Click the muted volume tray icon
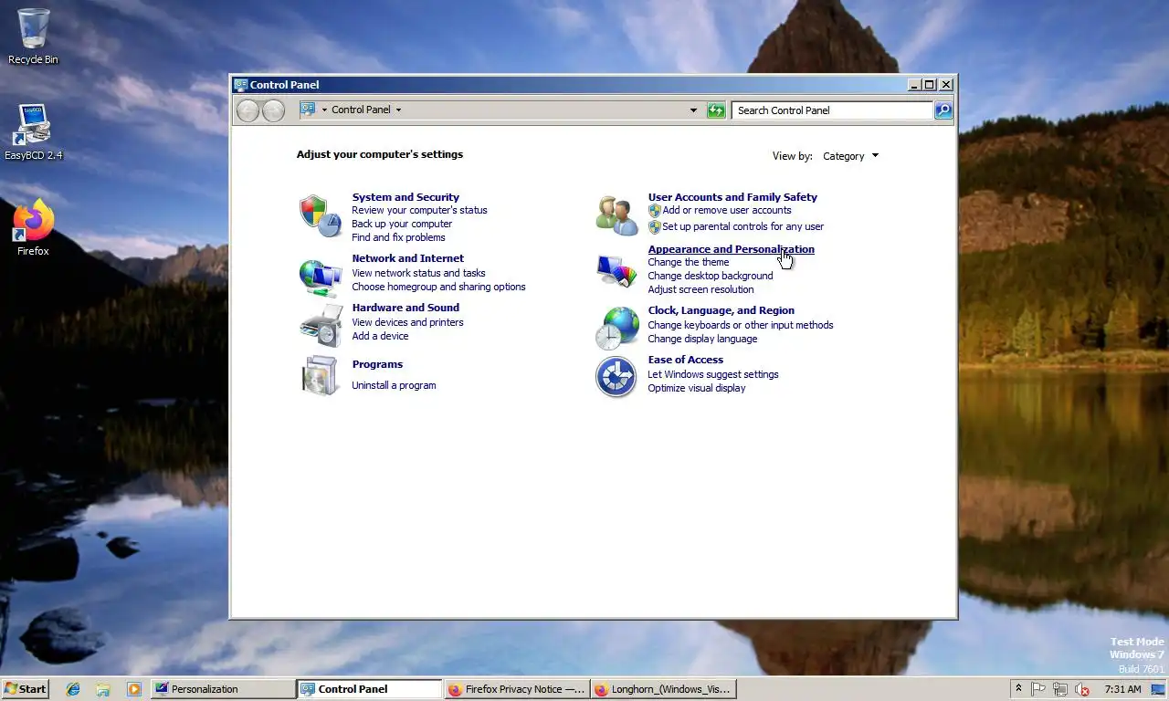This screenshot has height=701, width=1169. (1082, 689)
